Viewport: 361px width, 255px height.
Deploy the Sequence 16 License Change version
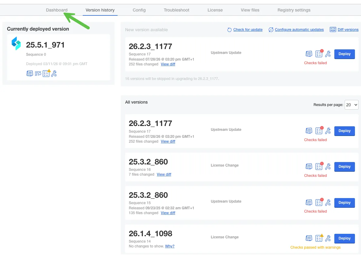click(344, 167)
